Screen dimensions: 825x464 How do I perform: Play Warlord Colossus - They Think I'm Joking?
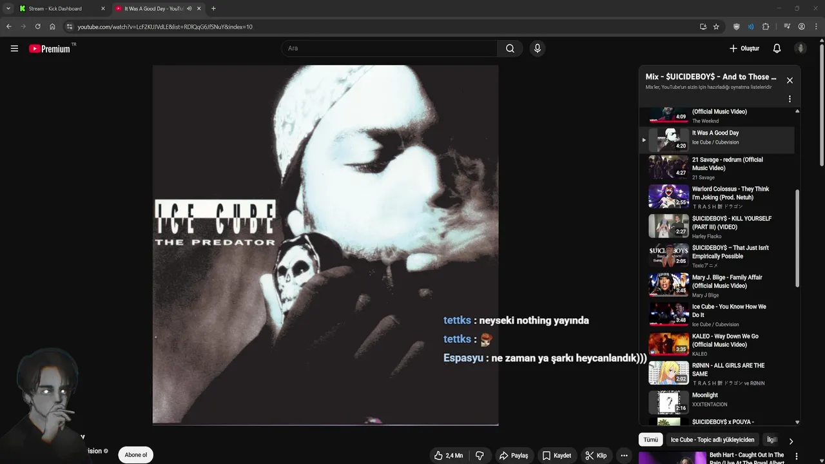click(x=717, y=197)
